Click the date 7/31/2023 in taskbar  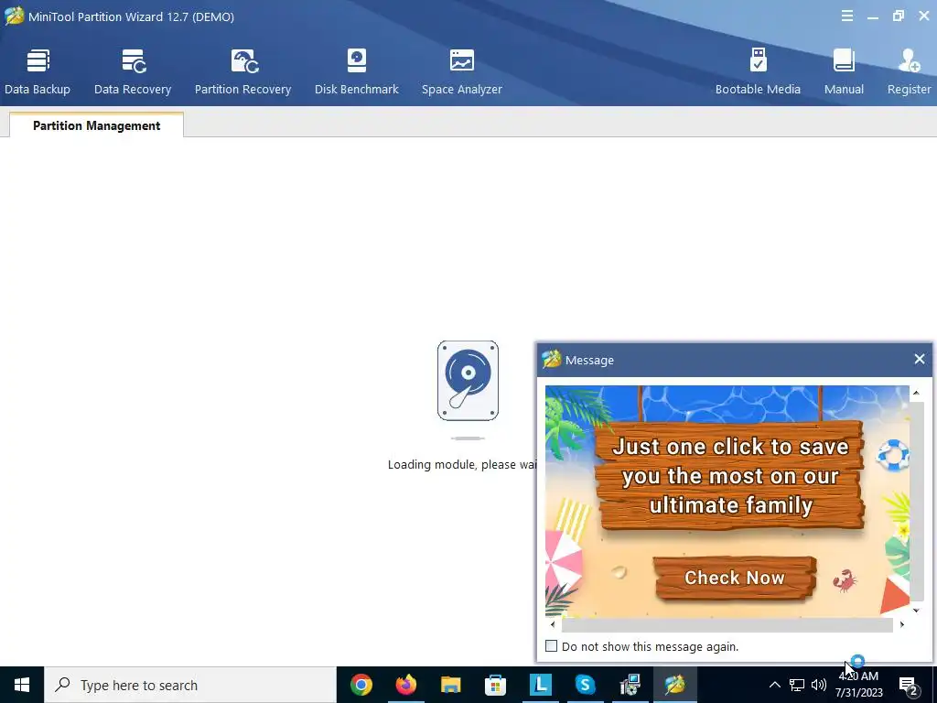858,693
